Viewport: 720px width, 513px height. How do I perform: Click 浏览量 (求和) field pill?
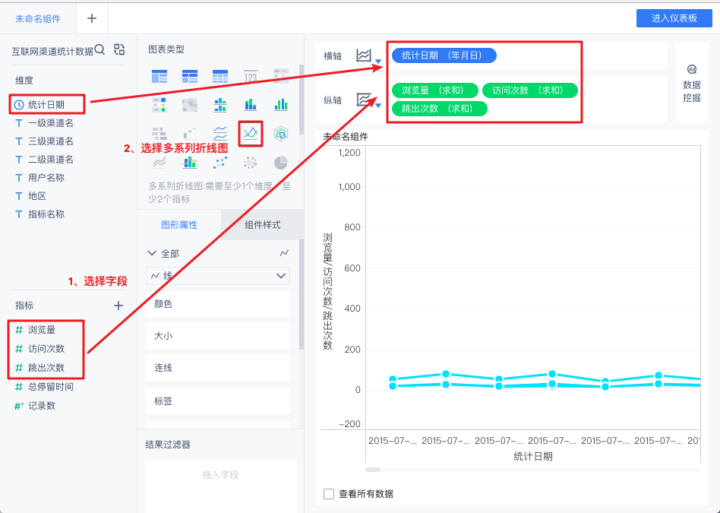point(435,90)
